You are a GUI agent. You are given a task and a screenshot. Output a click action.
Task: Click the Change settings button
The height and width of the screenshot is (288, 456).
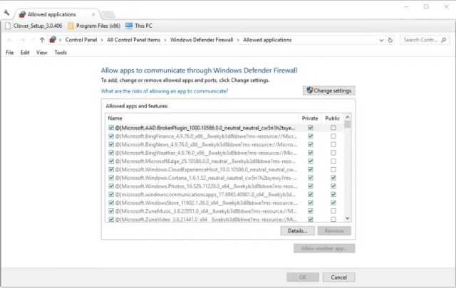329,90
